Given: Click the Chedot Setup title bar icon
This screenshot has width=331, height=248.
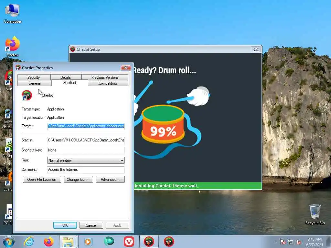Looking at the screenshot, I should (x=73, y=49).
